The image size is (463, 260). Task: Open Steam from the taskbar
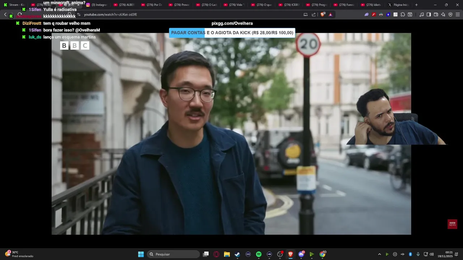(237, 254)
